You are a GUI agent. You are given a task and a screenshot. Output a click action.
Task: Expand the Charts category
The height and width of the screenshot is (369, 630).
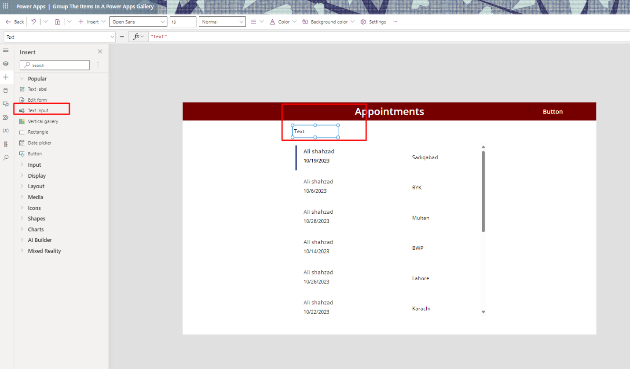click(36, 230)
